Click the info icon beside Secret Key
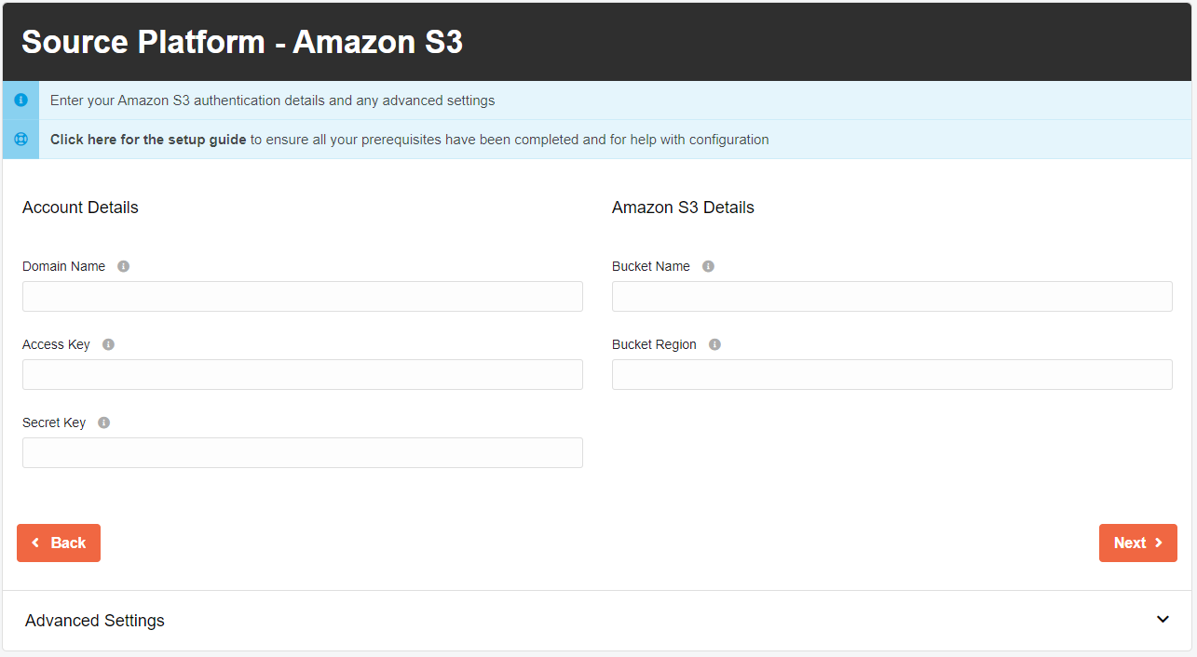This screenshot has height=657, width=1197. point(103,422)
